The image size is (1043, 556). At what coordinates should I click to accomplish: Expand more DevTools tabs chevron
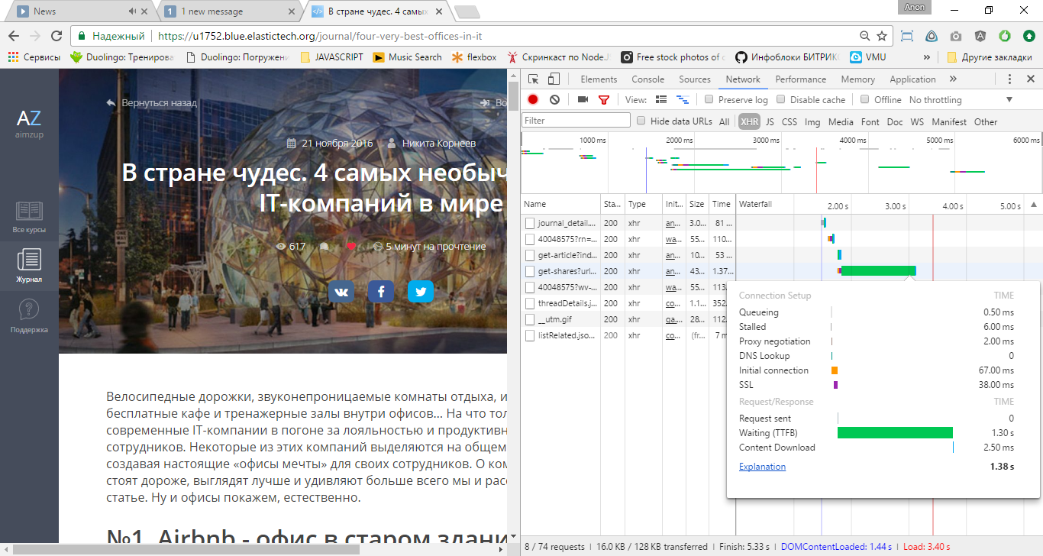pyautogui.click(x=953, y=79)
